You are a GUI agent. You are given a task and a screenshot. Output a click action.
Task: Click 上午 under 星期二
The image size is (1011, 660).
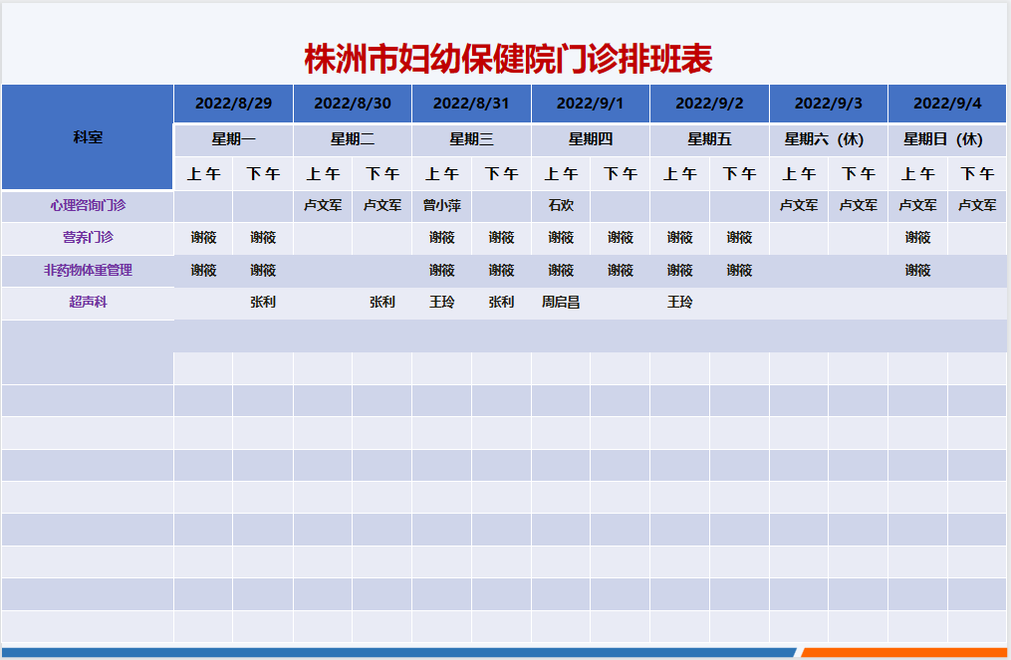point(323,174)
